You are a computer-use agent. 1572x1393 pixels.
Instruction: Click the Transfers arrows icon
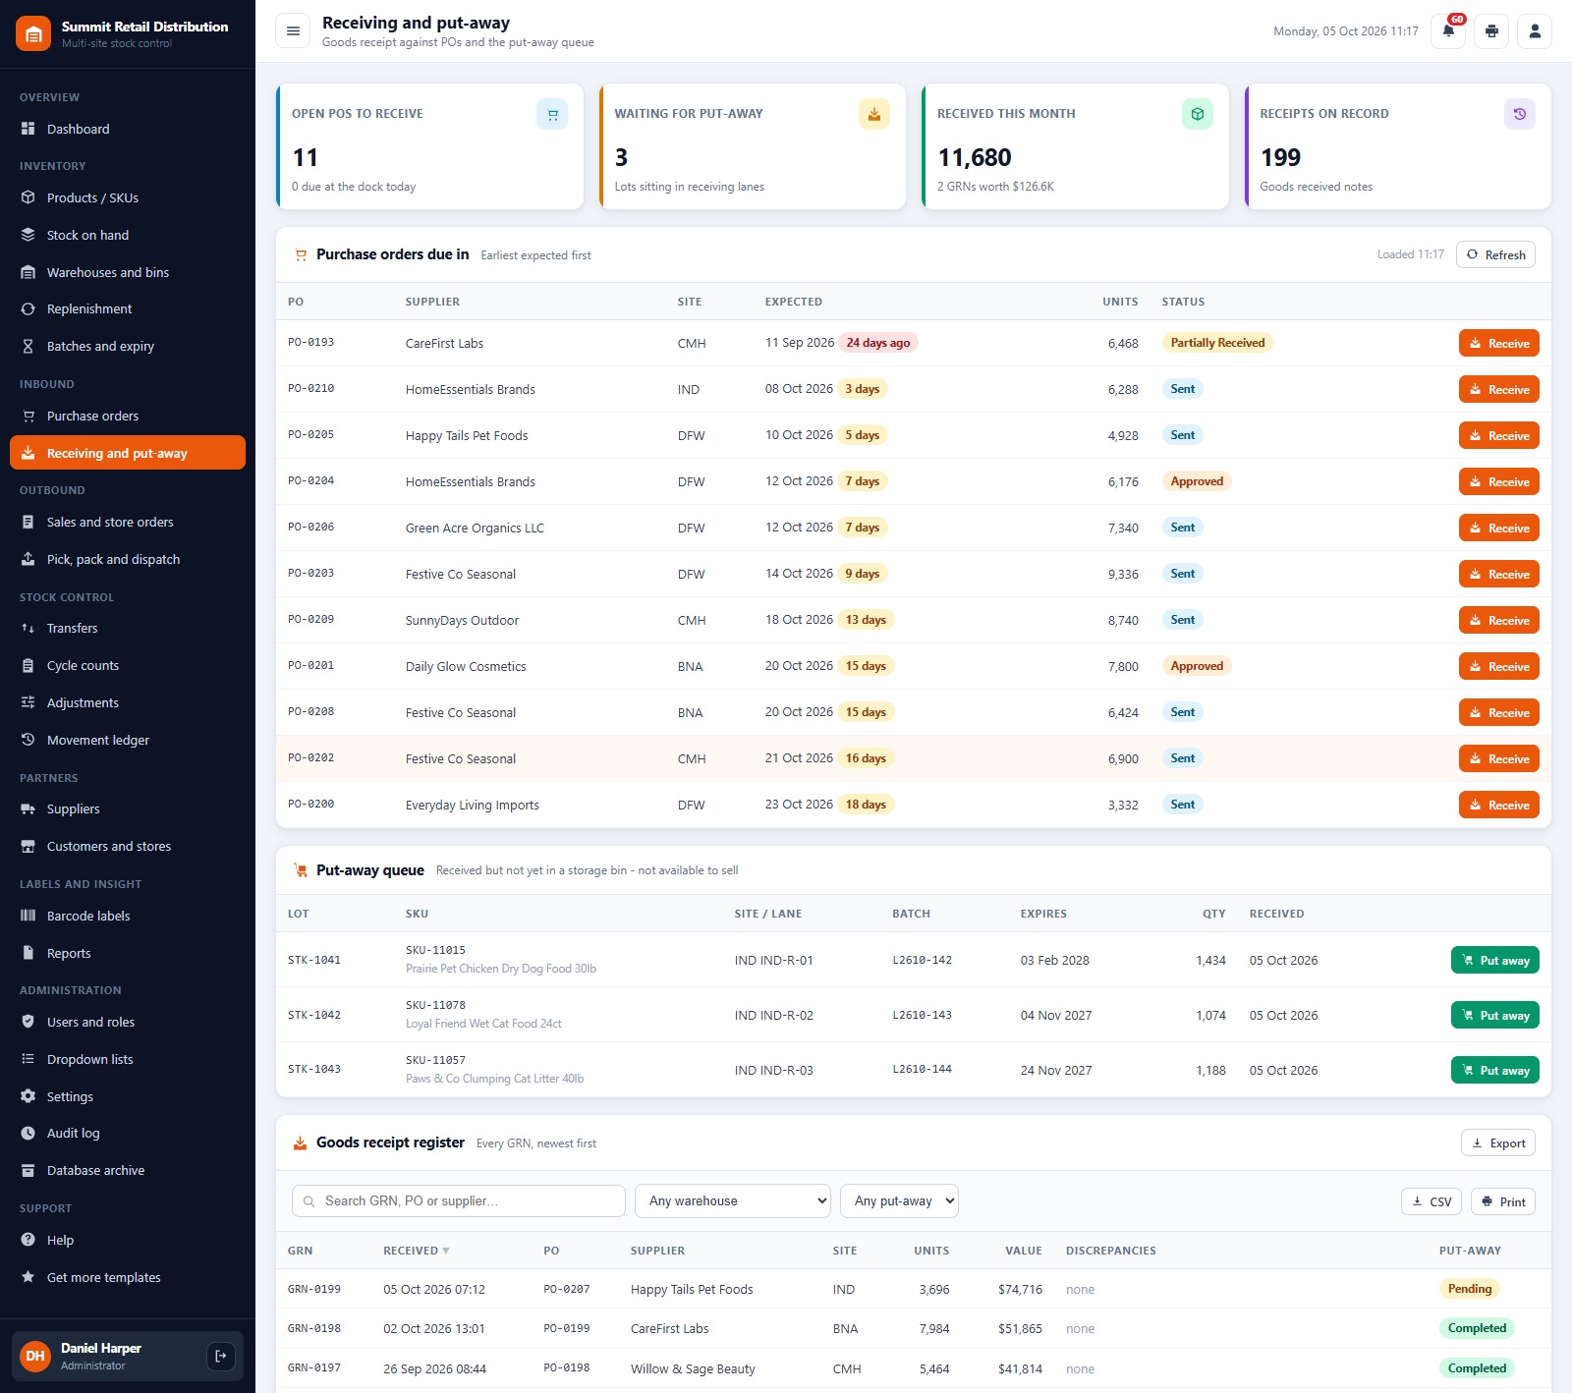28,628
